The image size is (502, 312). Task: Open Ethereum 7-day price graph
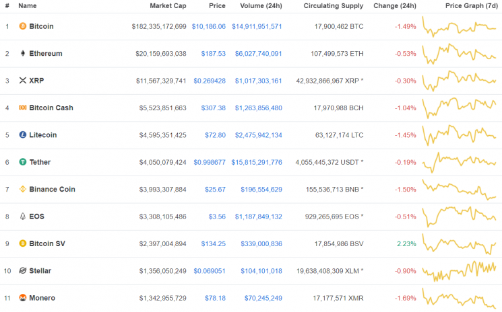pos(459,54)
